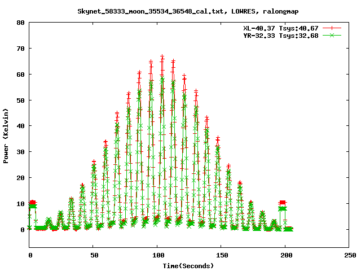The image size is (361, 271).
Task: Click the Power (Kelvin) y-axis label
Action: click(6, 136)
